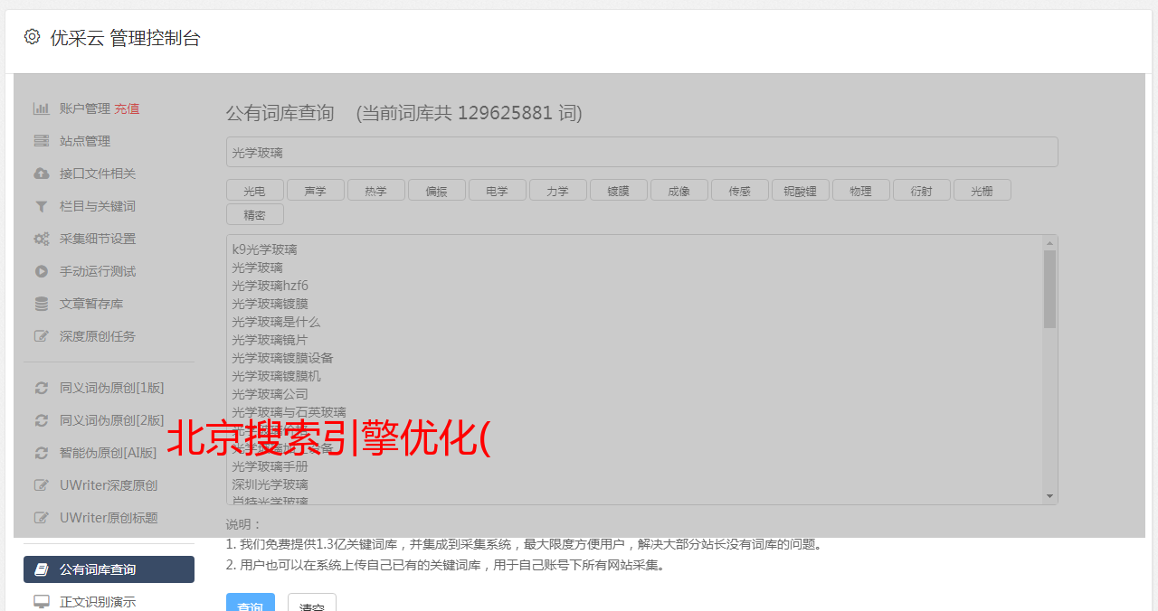Click the server icon for 站点管理
1158x611 pixels.
42,141
